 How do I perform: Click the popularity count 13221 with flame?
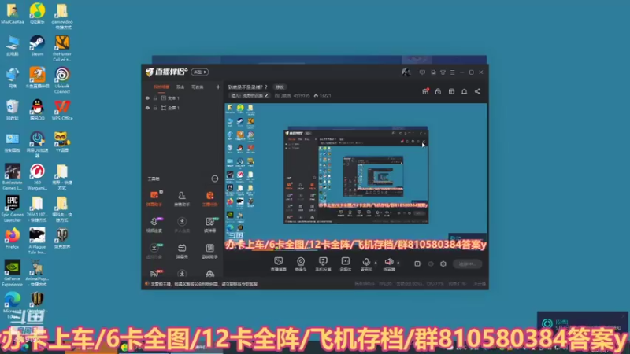(322, 95)
